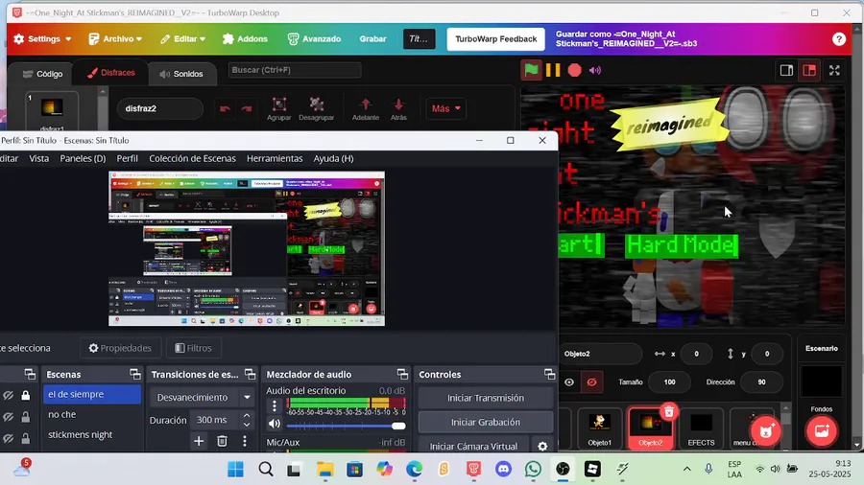Remove transition with trash icon in OBS
864x485 pixels.
(222, 441)
